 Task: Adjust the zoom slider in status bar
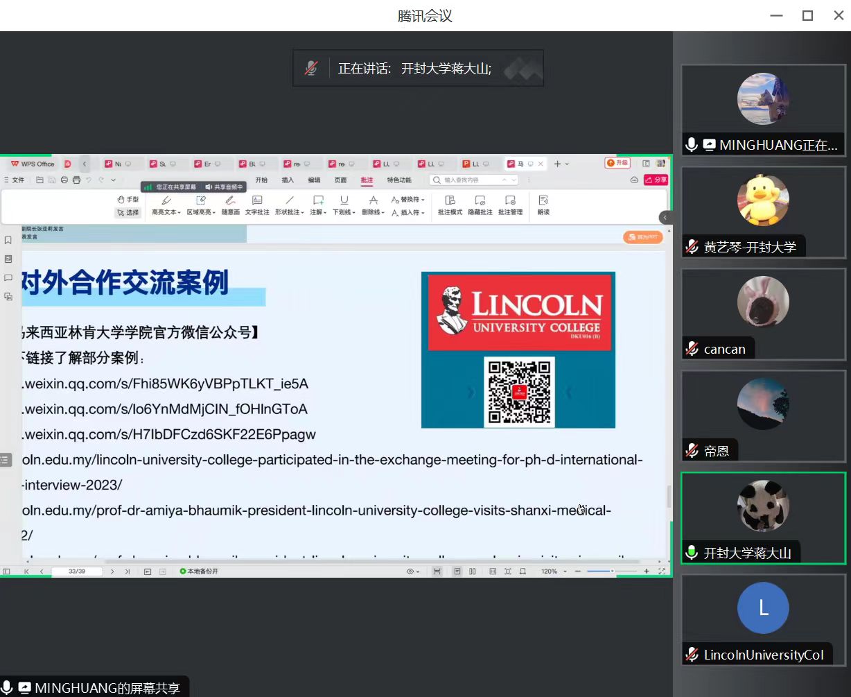(x=612, y=571)
